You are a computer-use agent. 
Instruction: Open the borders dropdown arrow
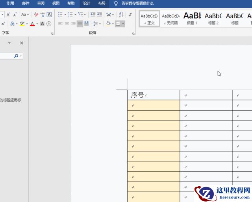pos(123,24)
